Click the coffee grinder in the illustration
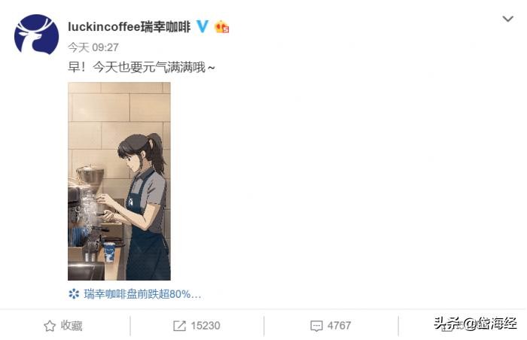This screenshot has height=340, width=527. click(90, 180)
